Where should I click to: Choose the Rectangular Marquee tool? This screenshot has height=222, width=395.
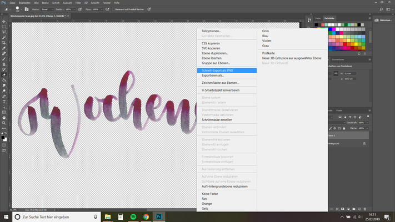point(4,26)
